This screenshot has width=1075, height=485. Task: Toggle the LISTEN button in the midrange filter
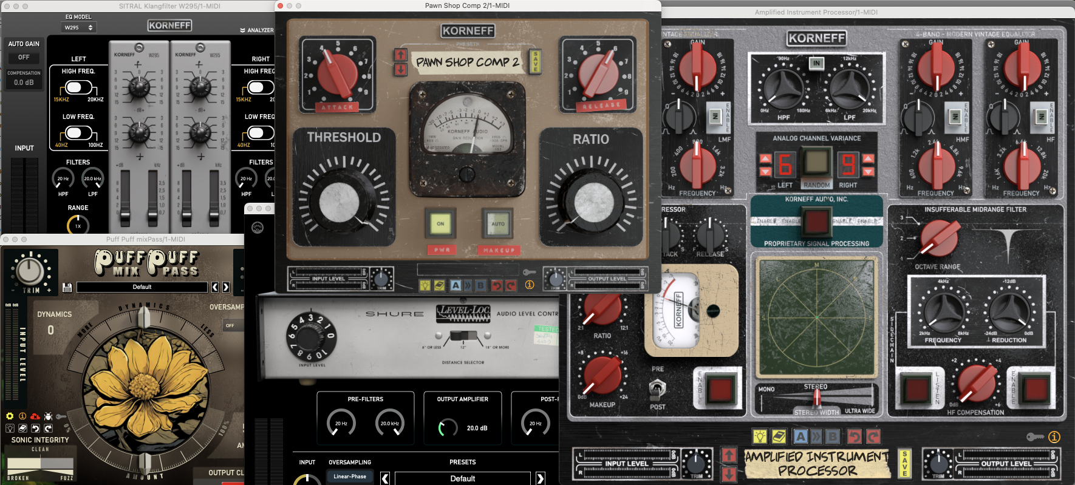point(916,388)
